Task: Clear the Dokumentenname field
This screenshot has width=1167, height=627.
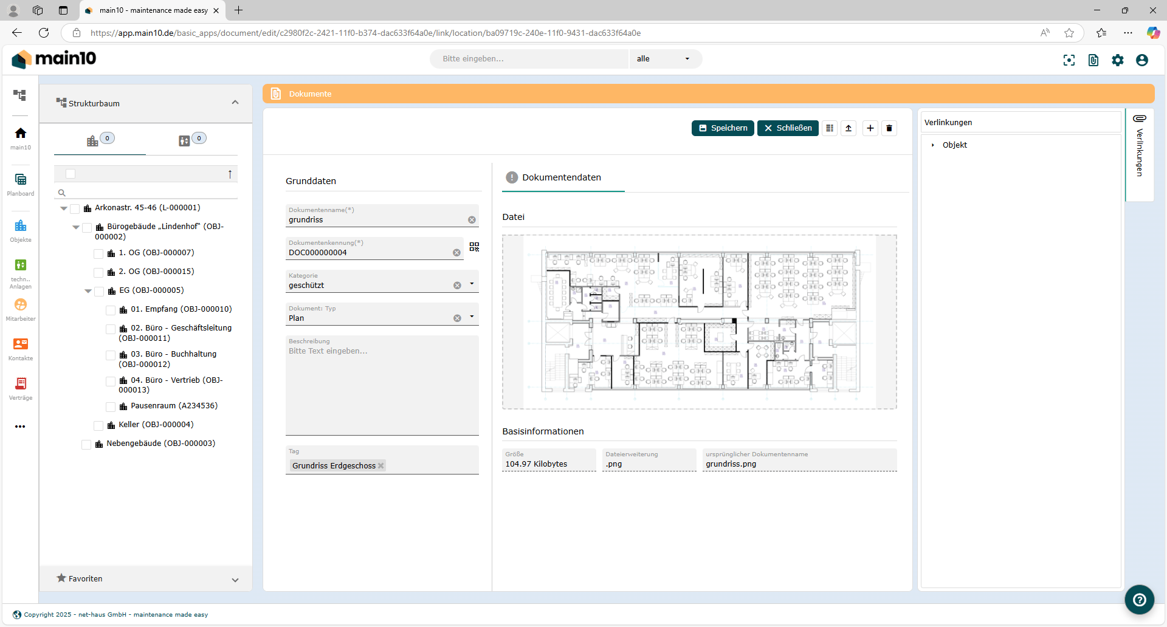Action: [472, 220]
